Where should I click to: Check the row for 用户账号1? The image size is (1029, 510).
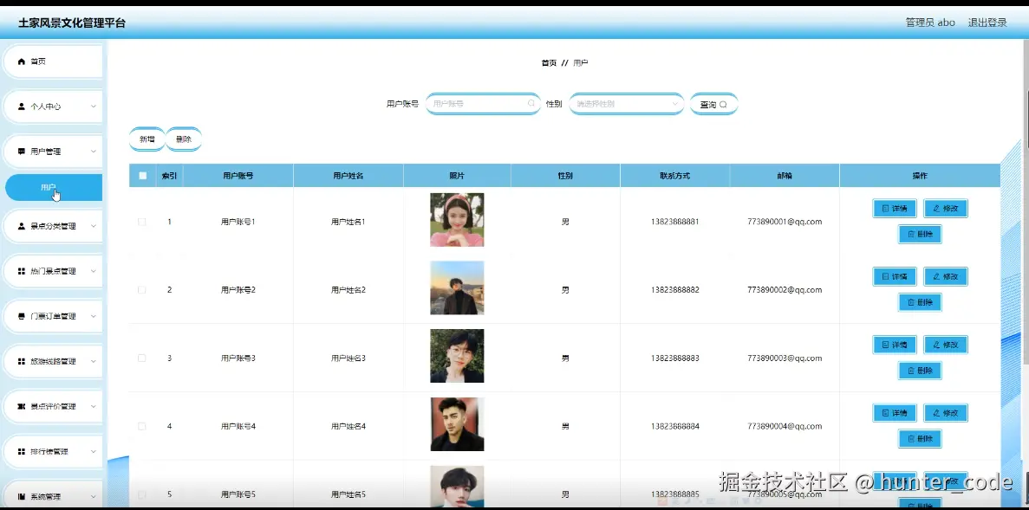(142, 222)
